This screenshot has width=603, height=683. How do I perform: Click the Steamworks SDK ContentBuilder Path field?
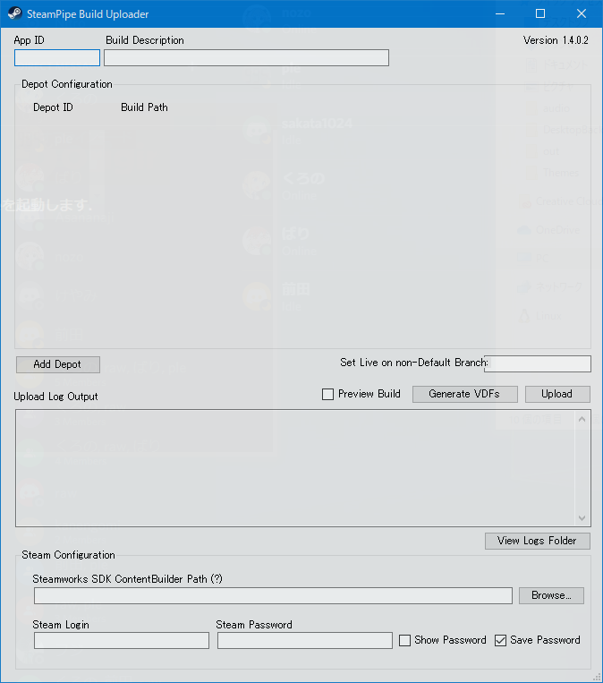[x=273, y=595]
